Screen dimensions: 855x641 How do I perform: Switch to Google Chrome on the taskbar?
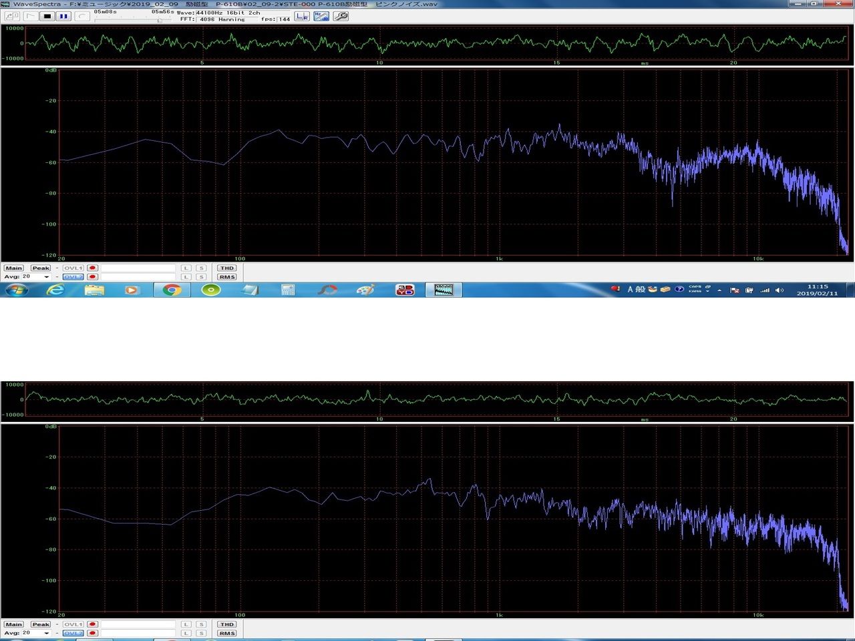click(x=172, y=290)
